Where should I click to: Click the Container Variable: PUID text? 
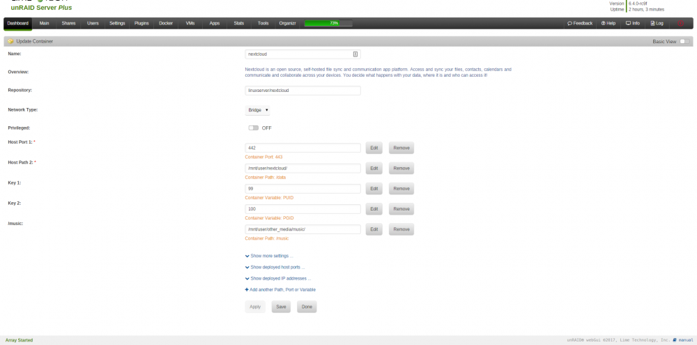point(269,198)
